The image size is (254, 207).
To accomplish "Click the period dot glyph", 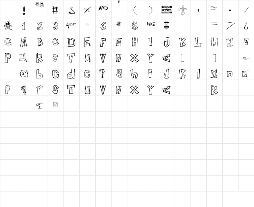I will coord(230,10).
